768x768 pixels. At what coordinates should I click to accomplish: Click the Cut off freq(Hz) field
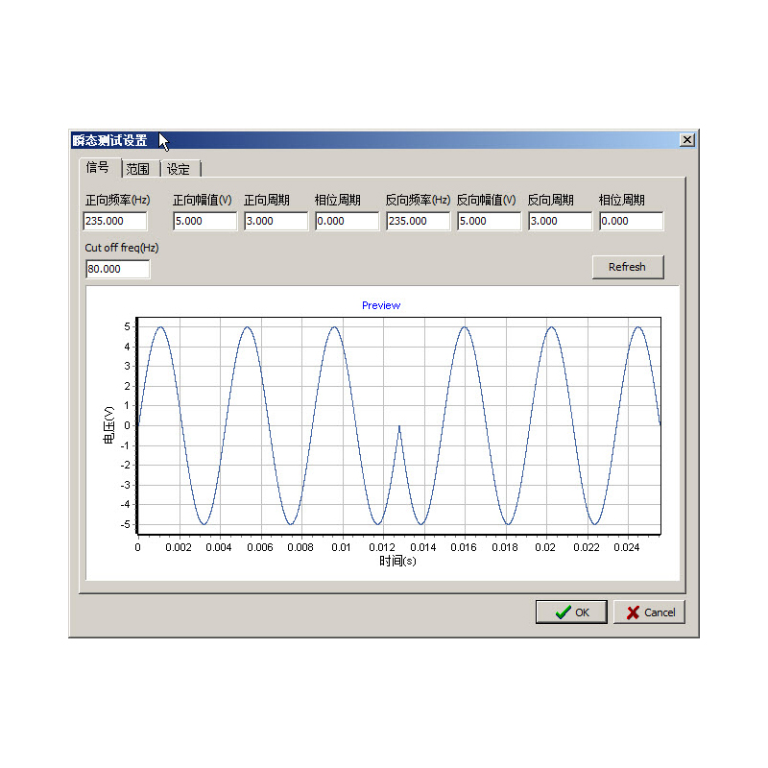(x=117, y=270)
